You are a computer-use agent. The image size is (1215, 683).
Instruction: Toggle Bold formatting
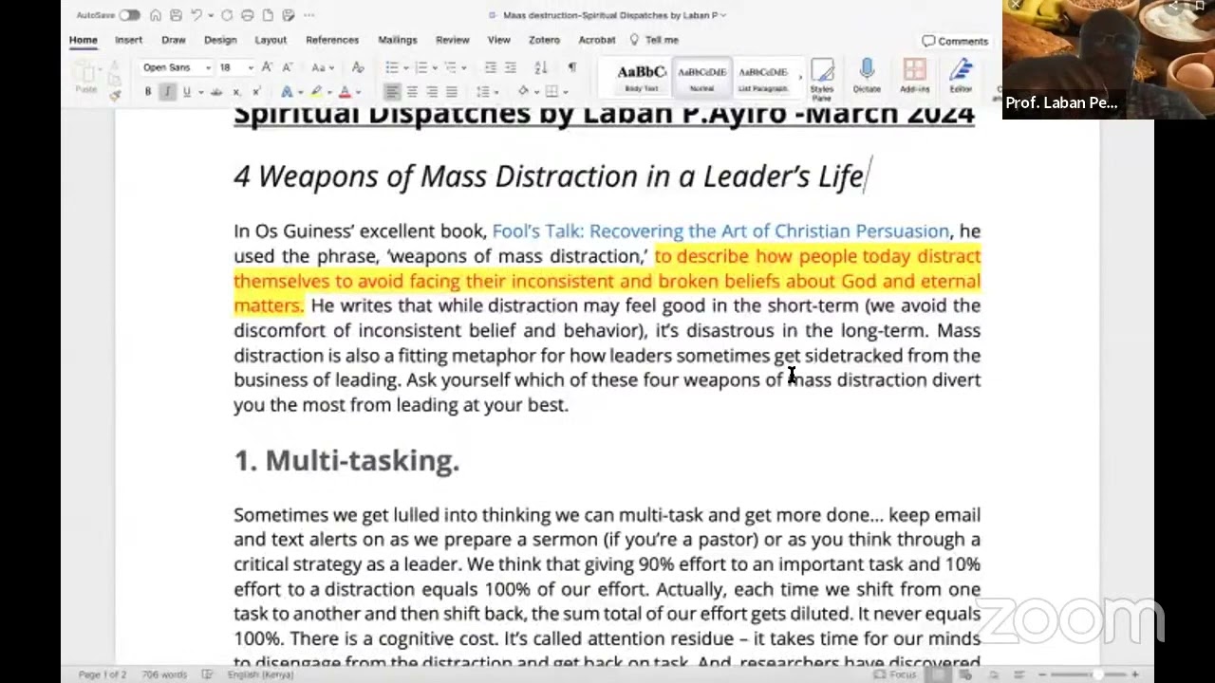click(148, 92)
